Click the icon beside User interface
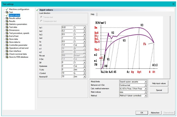 (x=7, y=51)
